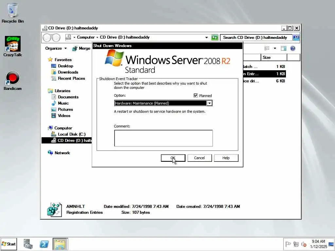Image resolution: width=335 pixels, height=251 pixels.
Task: Open the Start menu
Action: (9, 244)
